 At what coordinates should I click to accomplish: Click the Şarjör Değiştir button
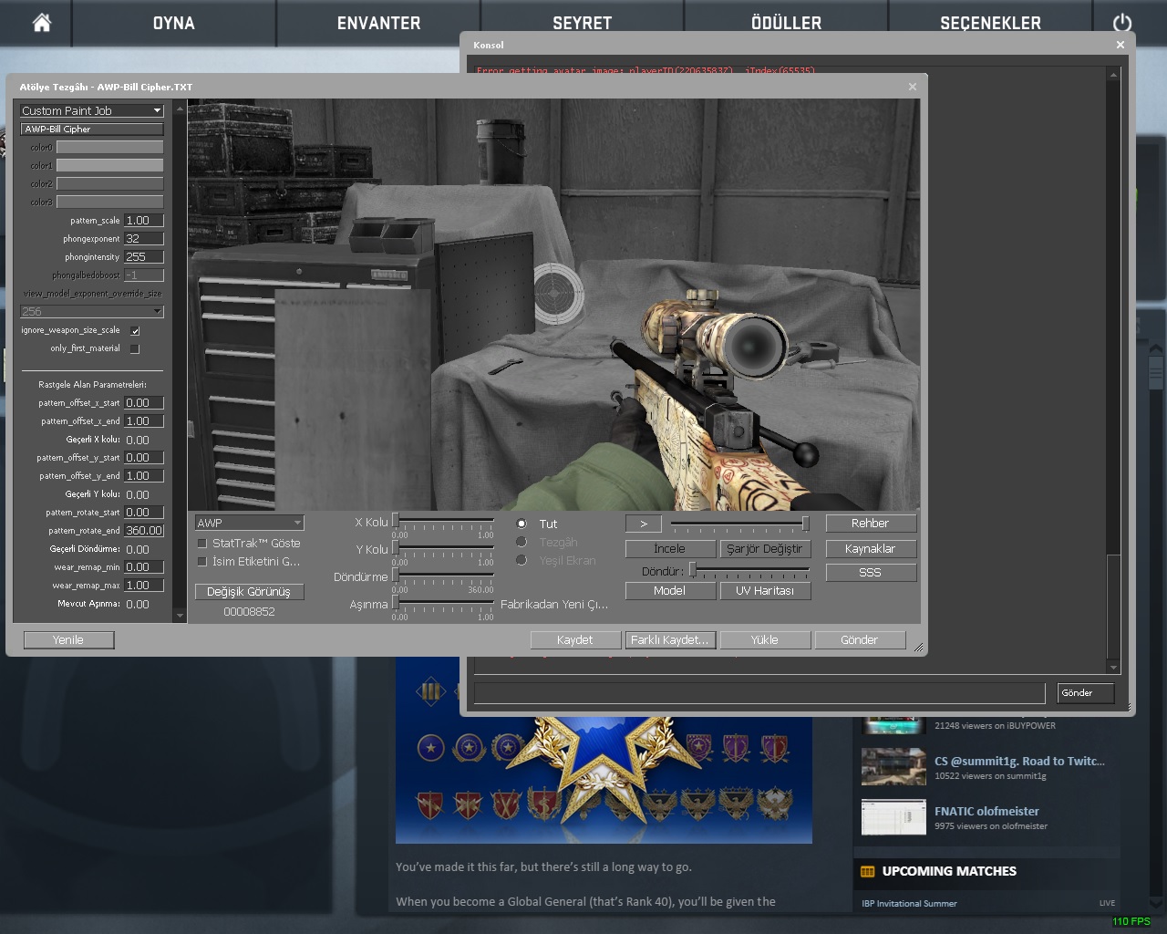[x=765, y=548]
